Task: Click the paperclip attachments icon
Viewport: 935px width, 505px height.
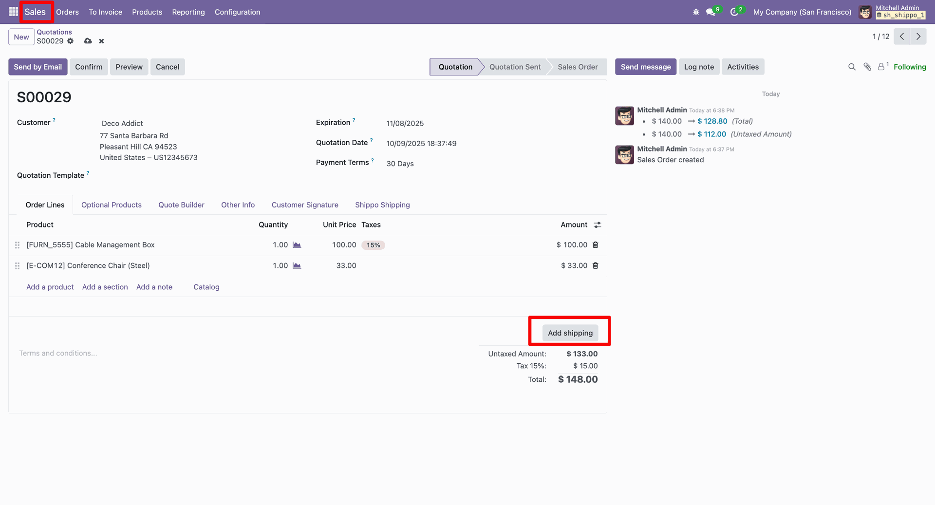Action: [867, 67]
